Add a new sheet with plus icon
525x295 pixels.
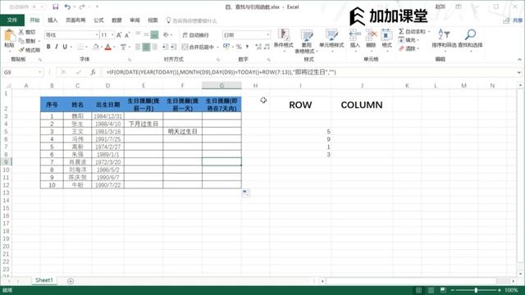pyautogui.click(x=71, y=281)
